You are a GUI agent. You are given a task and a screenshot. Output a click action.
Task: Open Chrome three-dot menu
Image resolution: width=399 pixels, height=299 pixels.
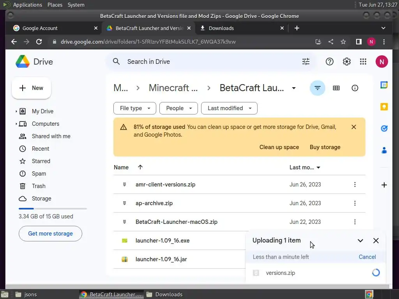coord(384,42)
